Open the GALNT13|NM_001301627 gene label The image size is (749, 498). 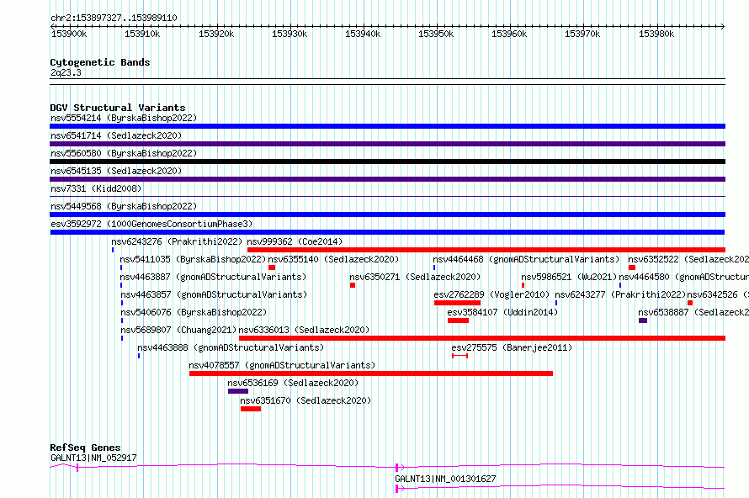[x=445, y=479]
